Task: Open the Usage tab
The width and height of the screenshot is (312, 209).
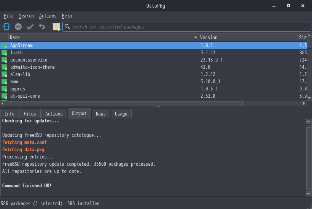Action: tap(121, 114)
